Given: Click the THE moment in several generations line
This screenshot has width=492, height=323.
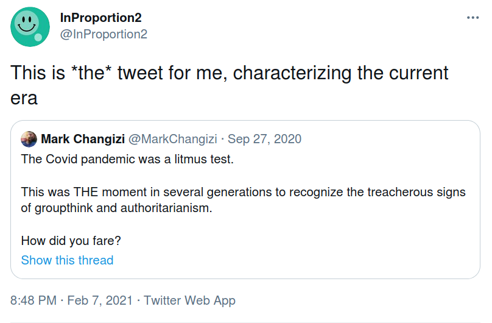Looking at the screenshot, I should [243, 192].
